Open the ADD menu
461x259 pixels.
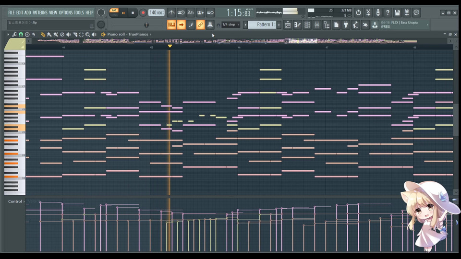point(28,12)
